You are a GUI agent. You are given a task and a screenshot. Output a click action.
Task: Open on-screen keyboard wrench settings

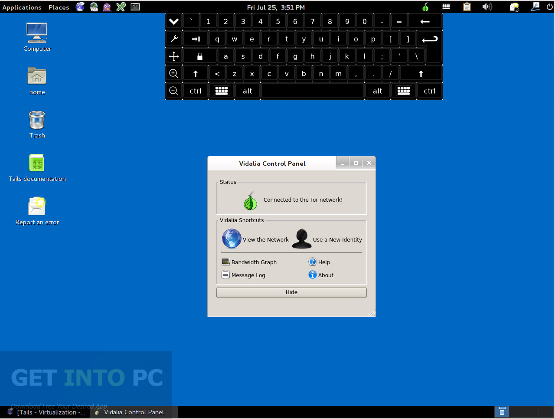(174, 39)
